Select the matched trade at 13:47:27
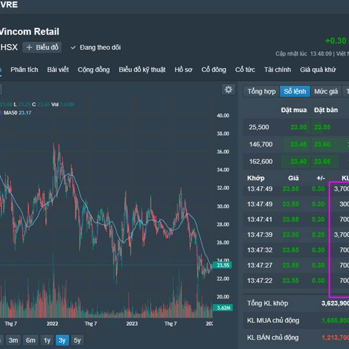The image size is (349, 349). click(x=296, y=265)
